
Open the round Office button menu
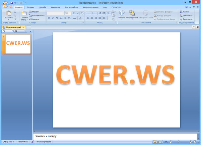(5, 5)
